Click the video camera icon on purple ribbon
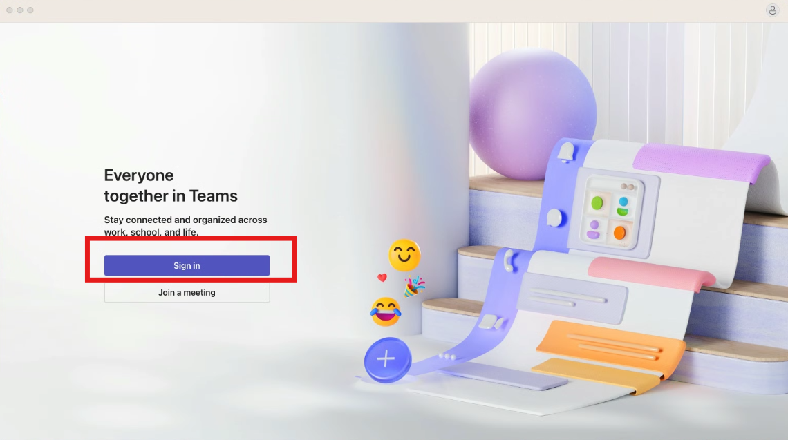This screenshot has height=440, width=788. (x=491, y=322)
